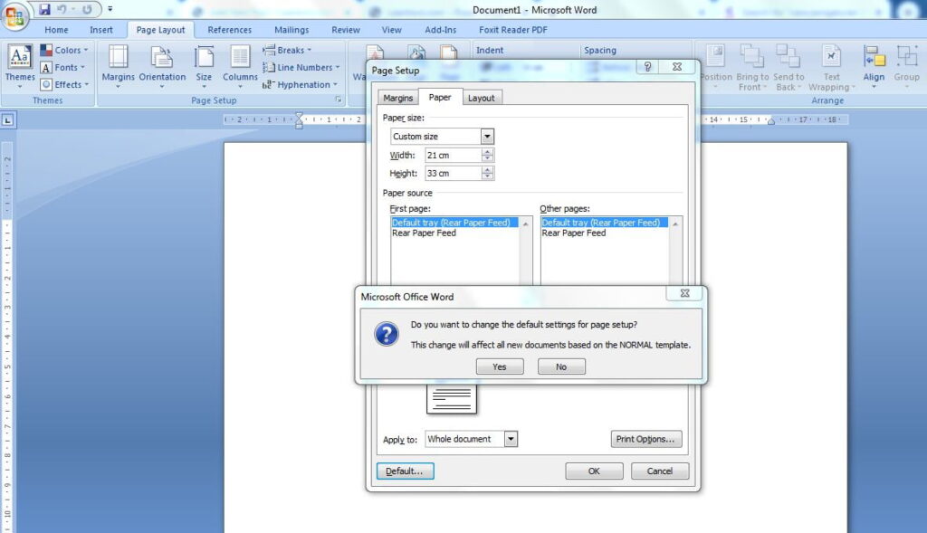Open the Add-Ins ribbon tab
Image resolution: width=927 pixels, height=533 pixels.
pyautogui.click(x=441, y=30)
